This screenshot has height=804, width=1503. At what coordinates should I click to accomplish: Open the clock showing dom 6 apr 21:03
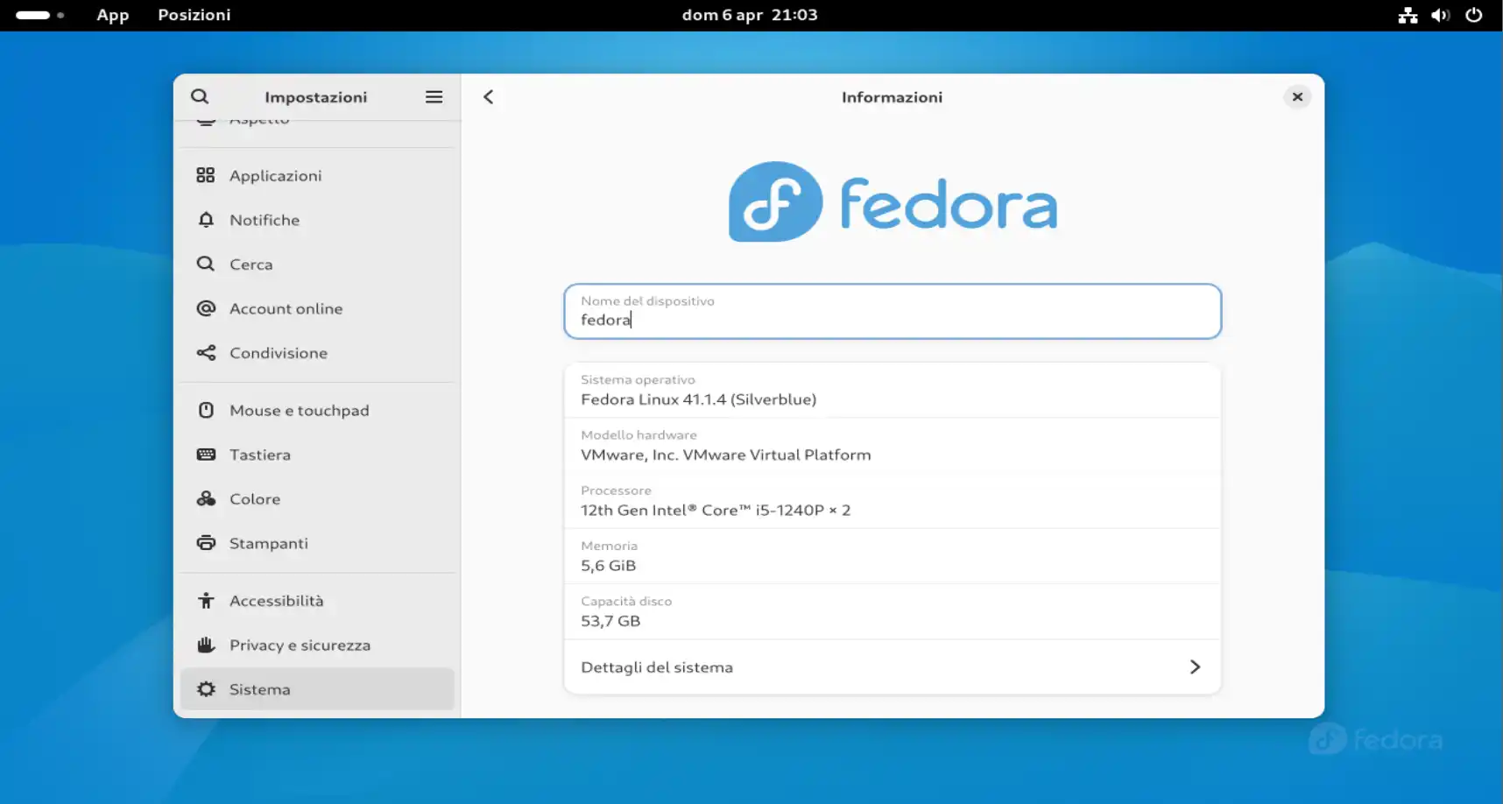click(x=750, y=15)
